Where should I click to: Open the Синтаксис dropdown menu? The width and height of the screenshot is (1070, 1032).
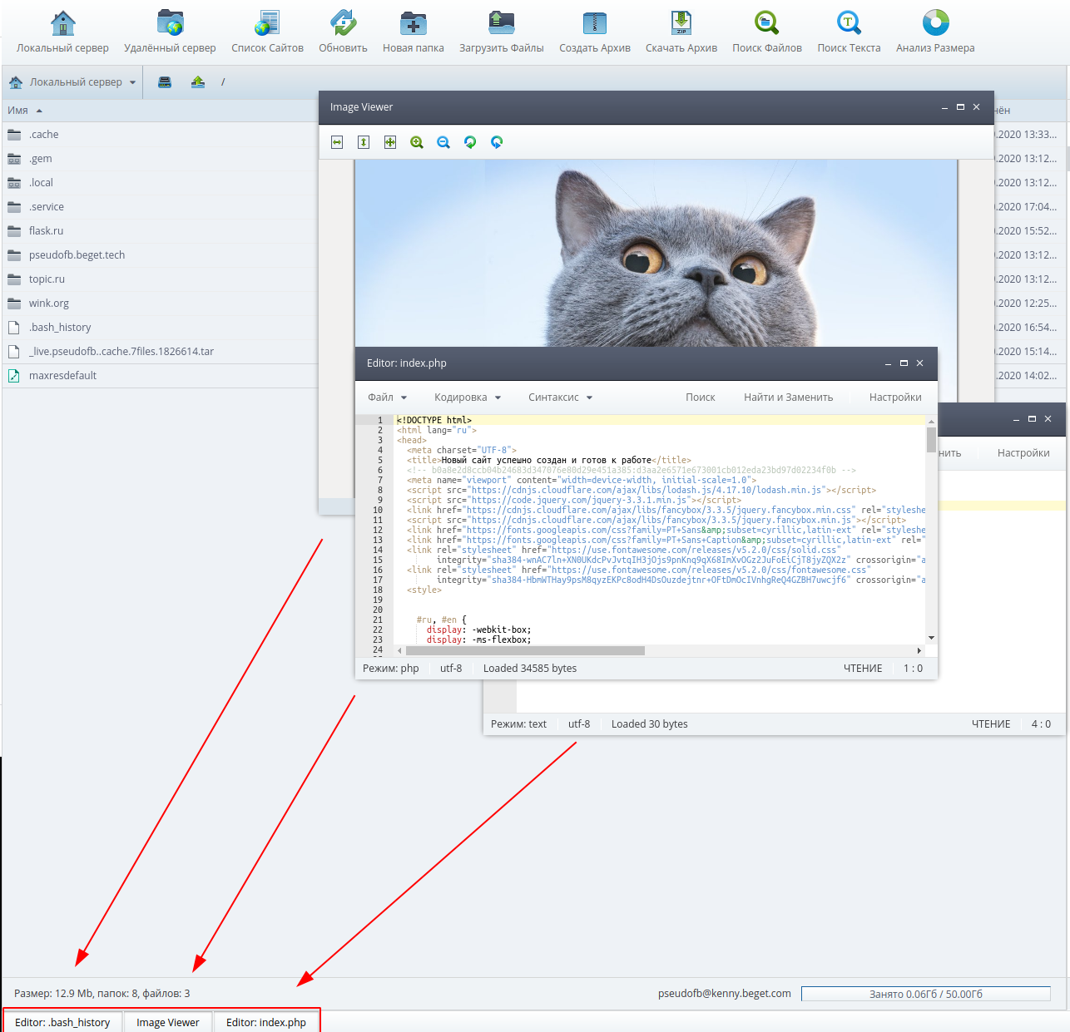click(x=560, y=397)
